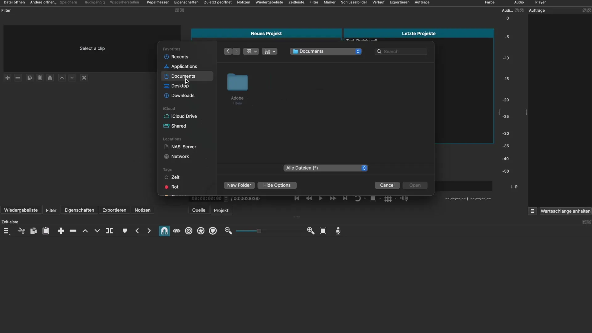Cancel the file dialog
The width and height of the screenshot is (592, 333).
387,185
